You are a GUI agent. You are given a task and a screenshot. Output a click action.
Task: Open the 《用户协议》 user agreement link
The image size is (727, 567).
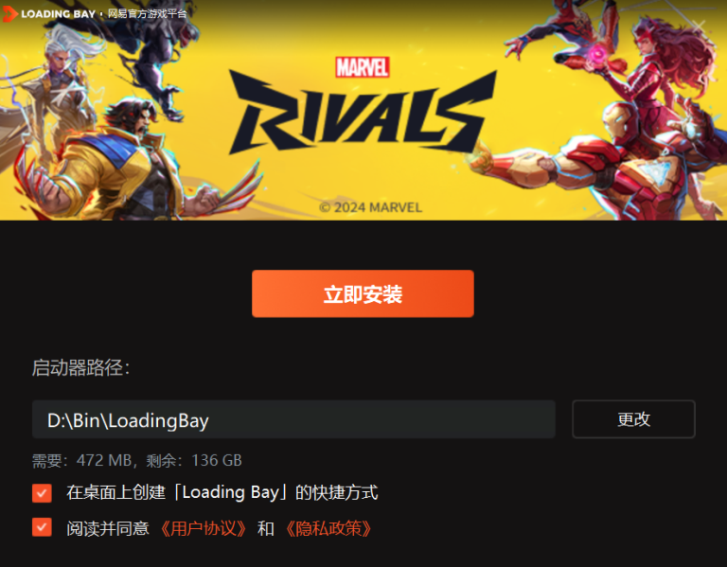204,528
